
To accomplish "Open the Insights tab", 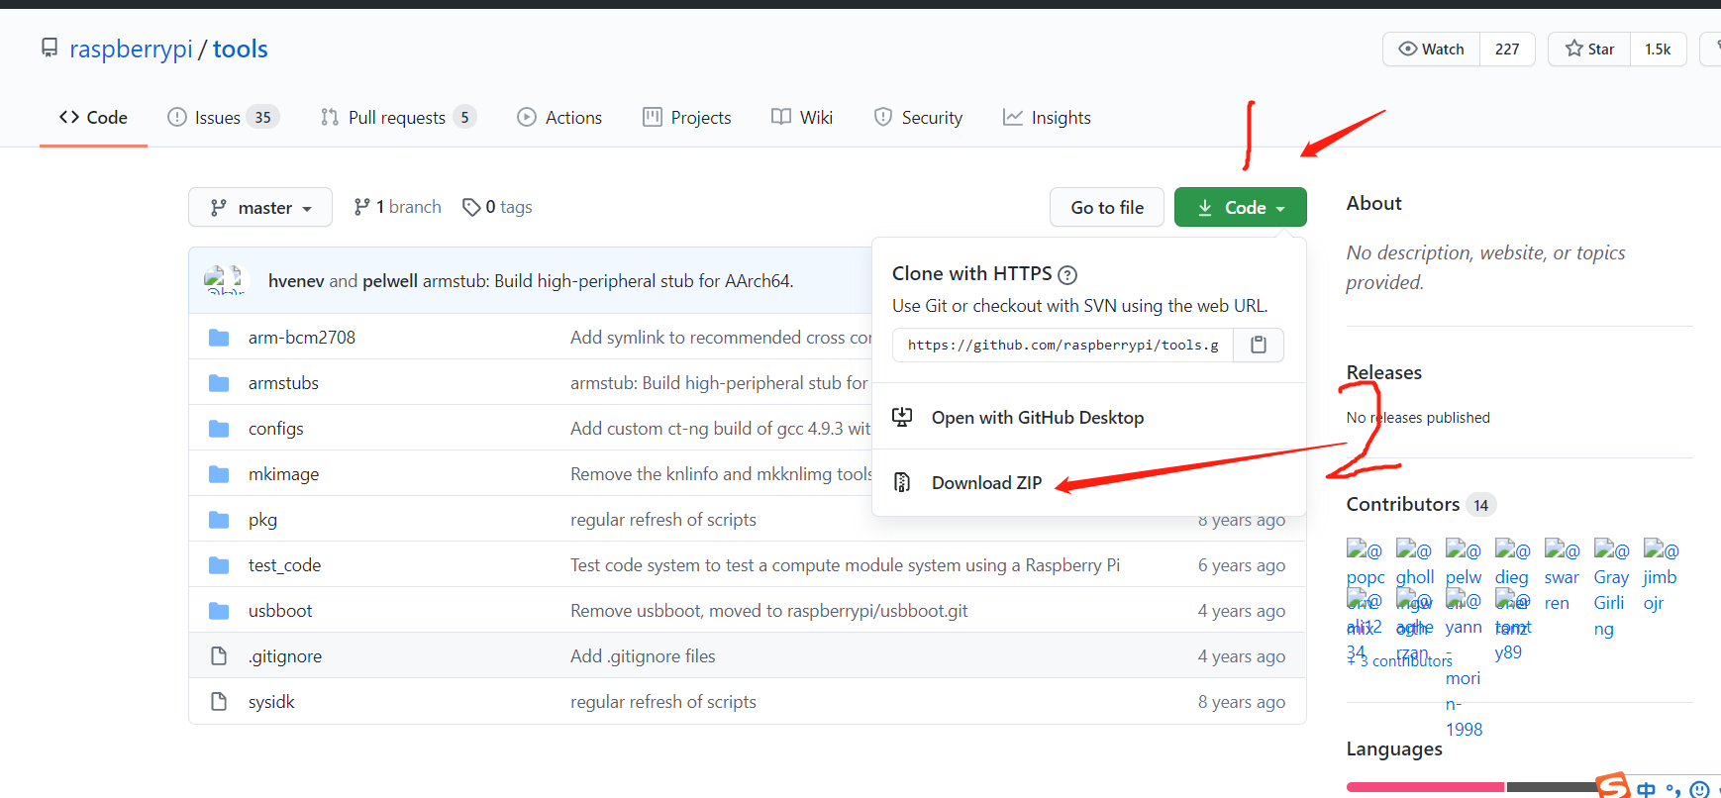I will (x=1047, y=118).
